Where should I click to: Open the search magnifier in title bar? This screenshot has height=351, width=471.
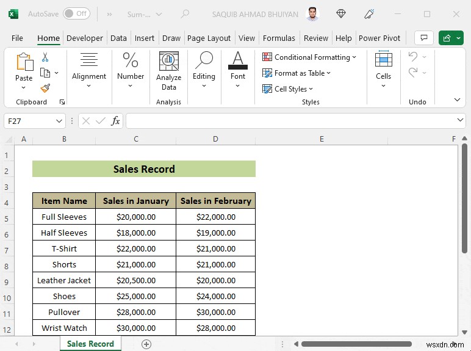click(185, 14)
